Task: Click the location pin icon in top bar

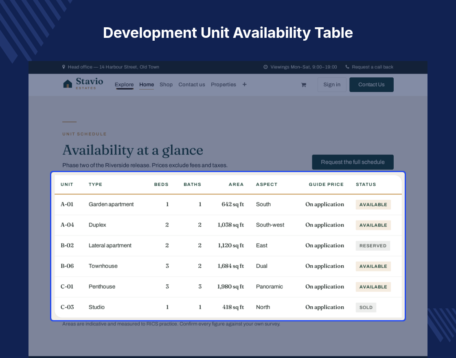Action: 64,67
